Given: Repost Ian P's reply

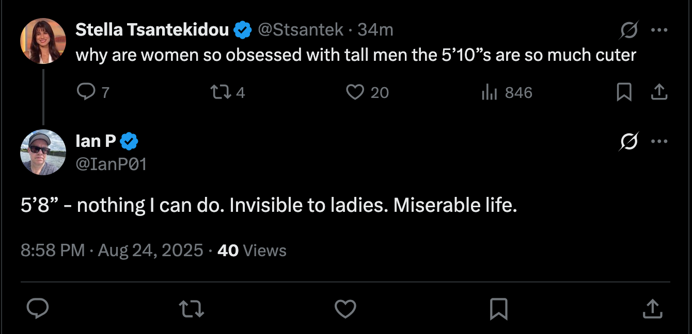Looking at the screenshot, I should (x=191, y=309).
